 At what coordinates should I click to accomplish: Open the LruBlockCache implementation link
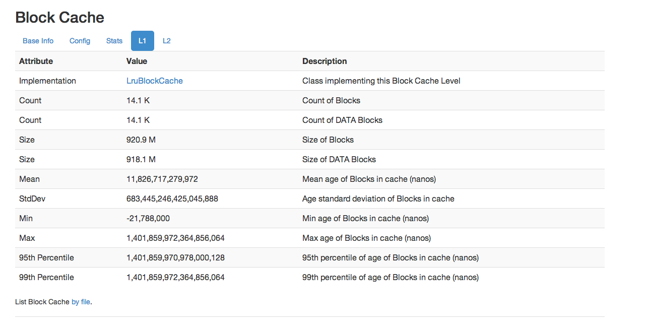[154, 81]
